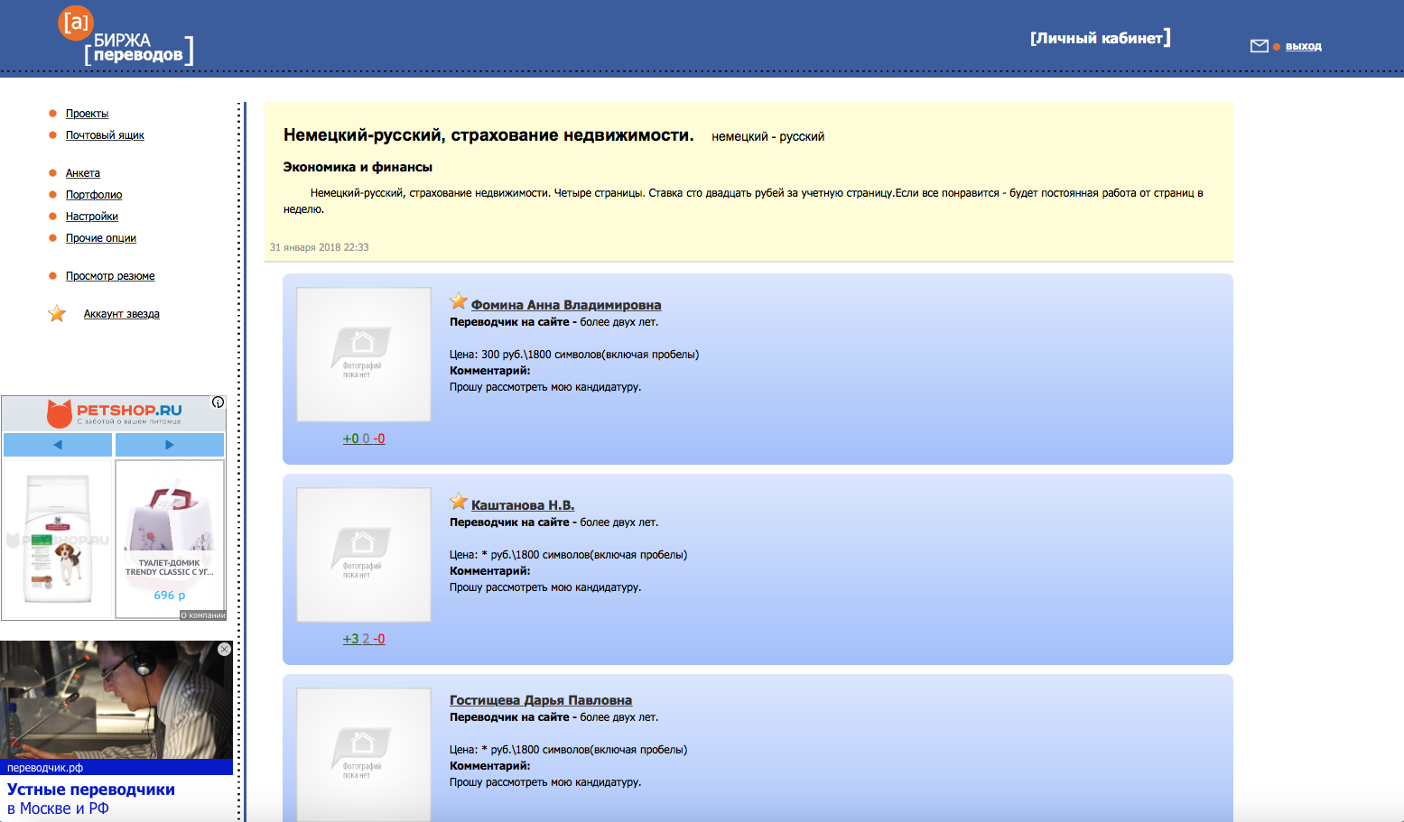1404x822 pixels.
Task: Click the right arrow in the Petshop carousel
Action: [x=170, y=444]
